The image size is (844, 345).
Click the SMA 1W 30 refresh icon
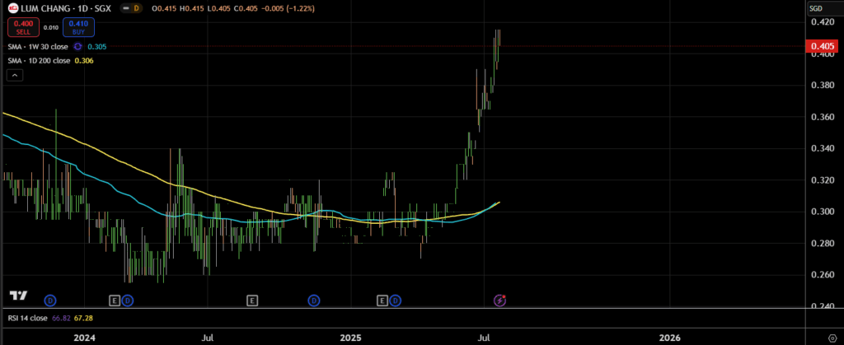tap(79, 47)
